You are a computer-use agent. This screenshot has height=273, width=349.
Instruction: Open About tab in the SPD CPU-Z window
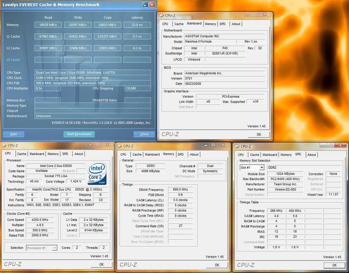click(312, 155)
